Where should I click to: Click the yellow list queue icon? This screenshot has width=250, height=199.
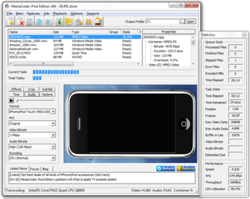(x=69, y=22)
